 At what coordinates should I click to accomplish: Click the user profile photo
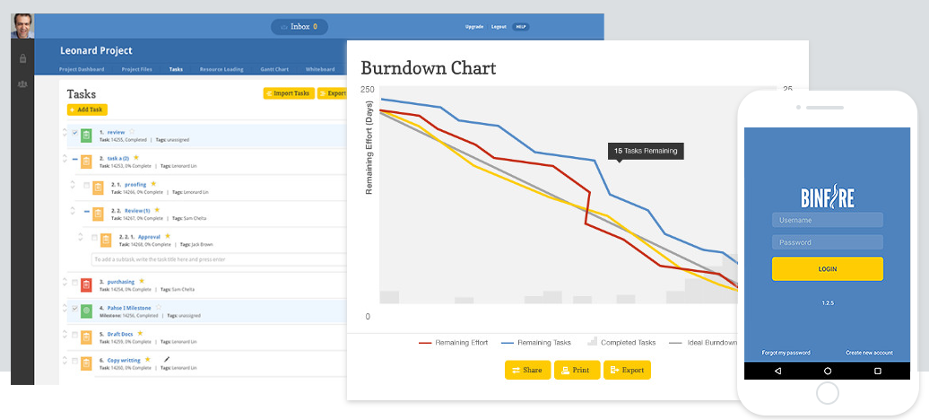22,26
